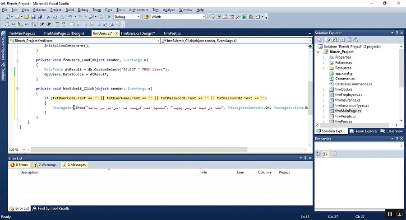Select frmEmployees.cs in Solution Explorer

(348, 95)
